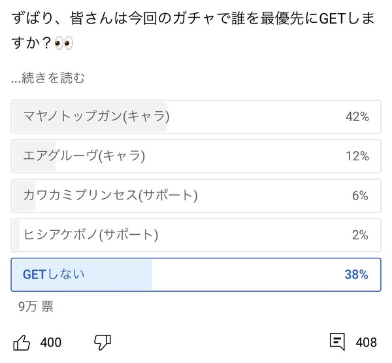Select poll option エアグルーヴ(キャラ)

point(196,156)
